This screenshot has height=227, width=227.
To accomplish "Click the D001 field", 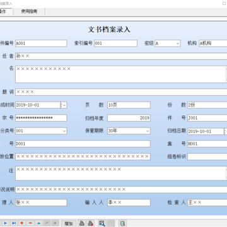I will click(83, 144).
